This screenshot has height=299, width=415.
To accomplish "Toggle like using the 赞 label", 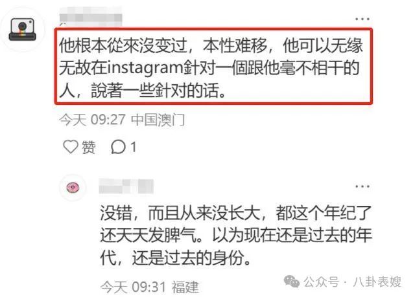I will pyautogui.click(x=88, y=147).
